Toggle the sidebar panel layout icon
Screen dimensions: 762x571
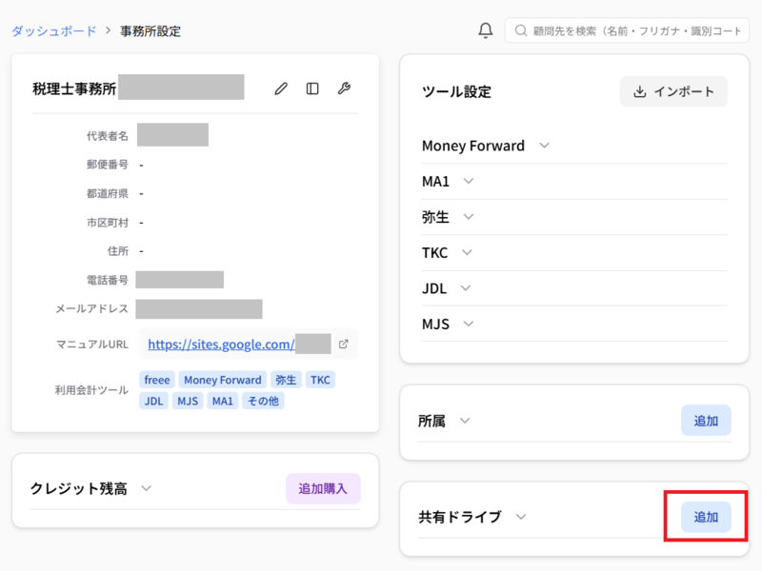[312, 89]
